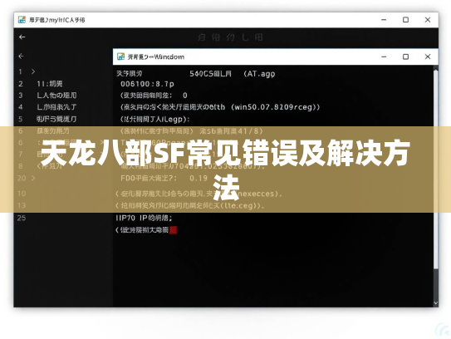Select the "560CS" text in the console header
451x339 pixels.
[201, 74]
